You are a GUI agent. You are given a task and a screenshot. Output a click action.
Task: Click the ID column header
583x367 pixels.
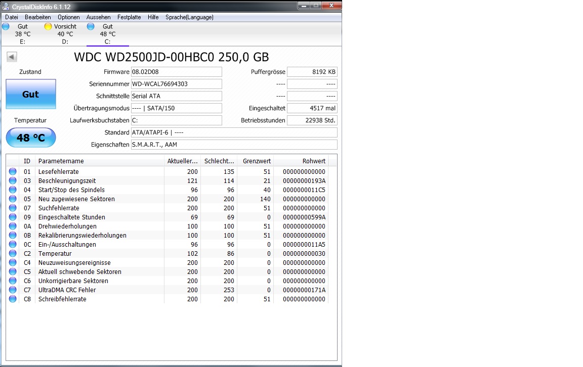(x=27, y=161)
